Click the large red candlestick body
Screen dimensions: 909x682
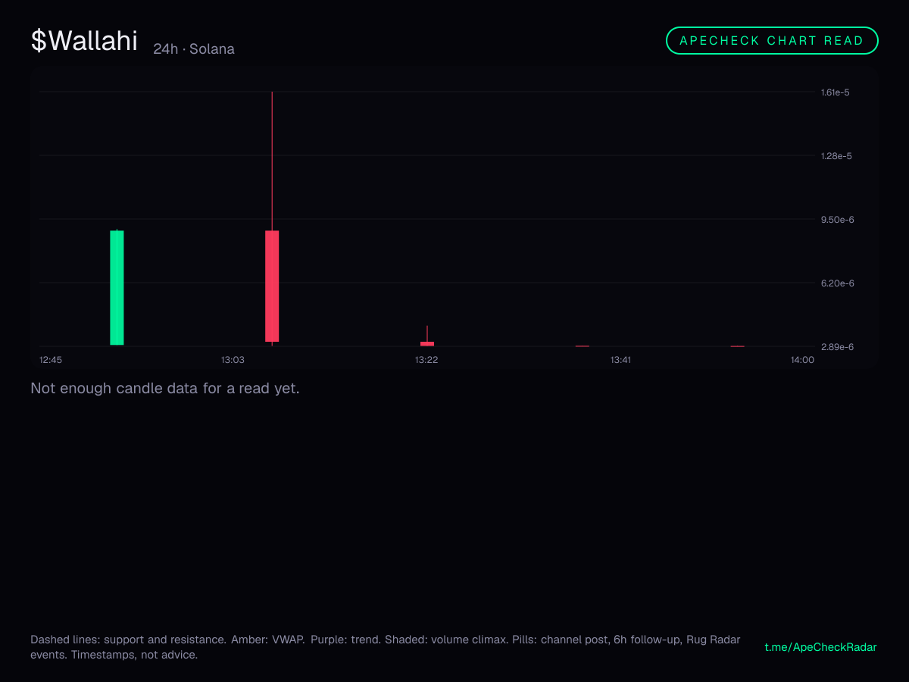tap(272, 286)
